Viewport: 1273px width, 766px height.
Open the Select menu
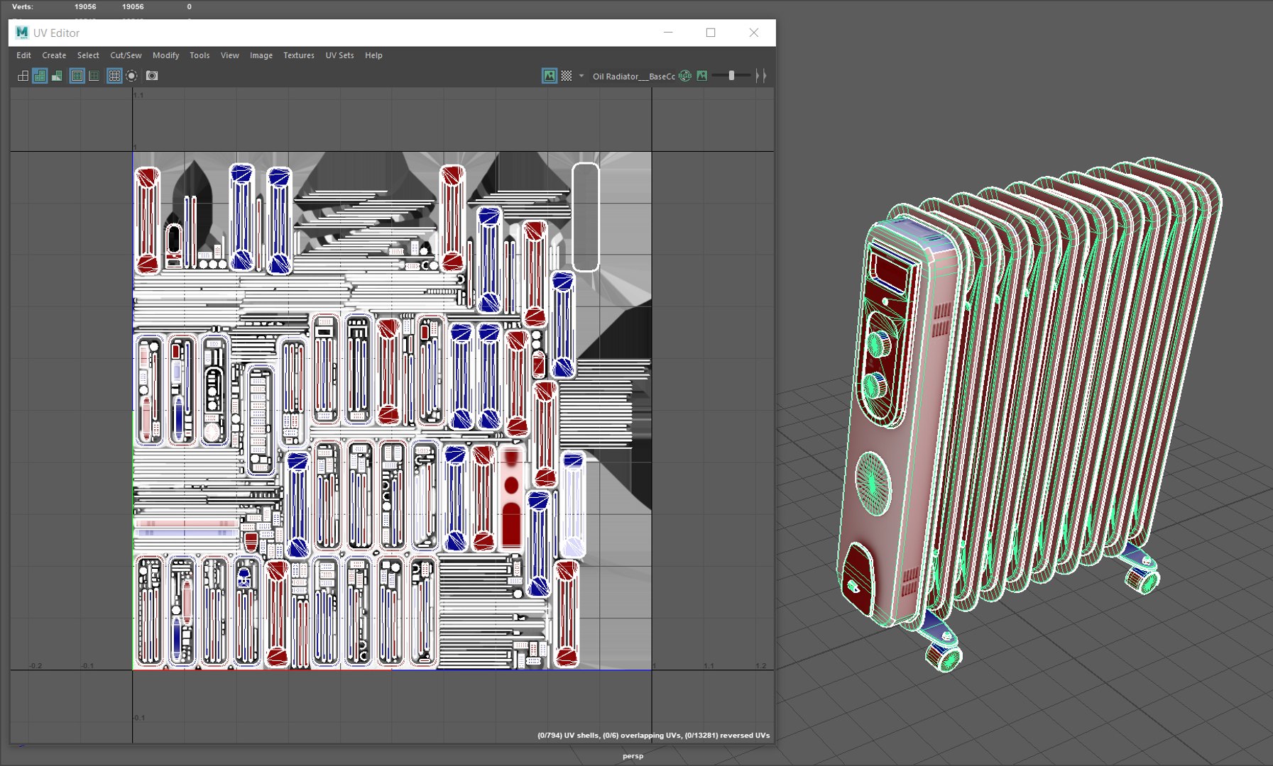pyautogui.click(x=88, y=55)
